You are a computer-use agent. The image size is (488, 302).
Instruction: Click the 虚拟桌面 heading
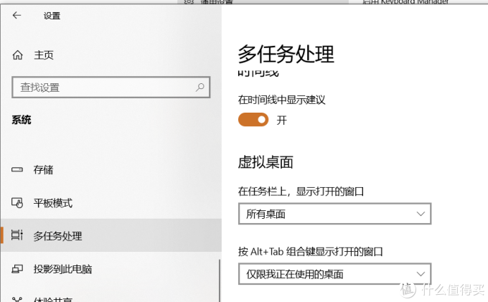[x=266, y=162]
